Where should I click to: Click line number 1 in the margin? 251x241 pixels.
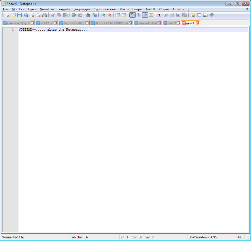point(13,29)
